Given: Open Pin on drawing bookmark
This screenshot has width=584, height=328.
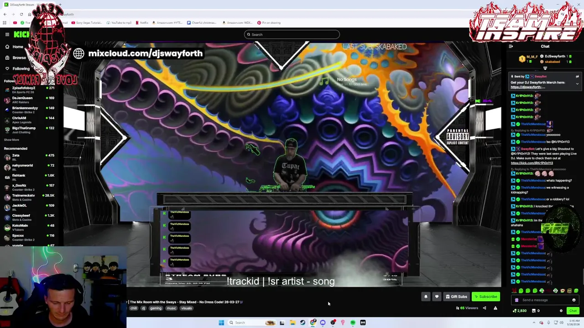Looking at the screenshot, I should pos(269,23).
